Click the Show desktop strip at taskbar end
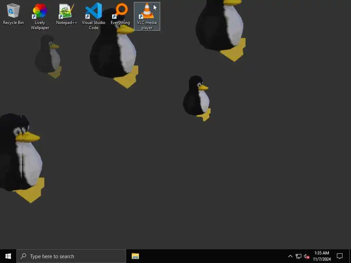351x263 pixels. 350,256
